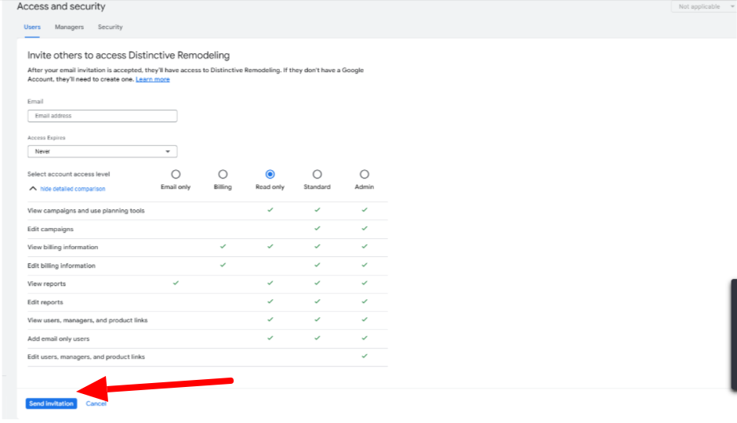Click Admin checkmark in Edit users row
This screenshot has height=423, width=737.
tap(365, 356)
